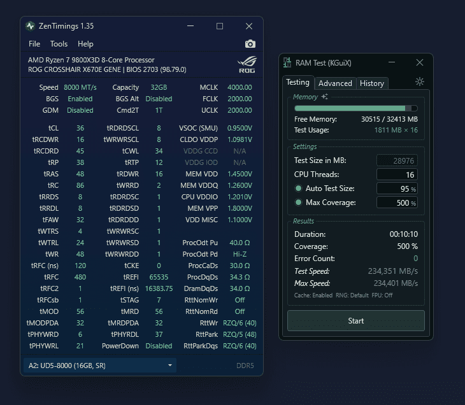Click the tCL value 36
465x405 pixels.
click(80, 128)
